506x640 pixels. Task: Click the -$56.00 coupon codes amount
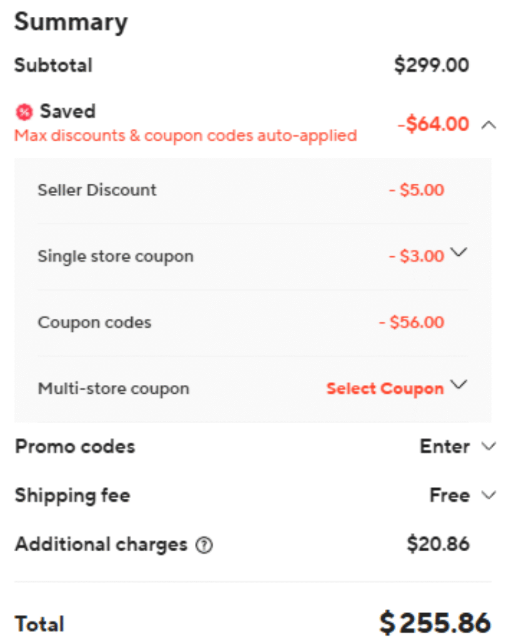coord(412,322)
